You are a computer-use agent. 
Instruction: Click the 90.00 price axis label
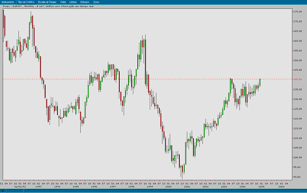298,177
